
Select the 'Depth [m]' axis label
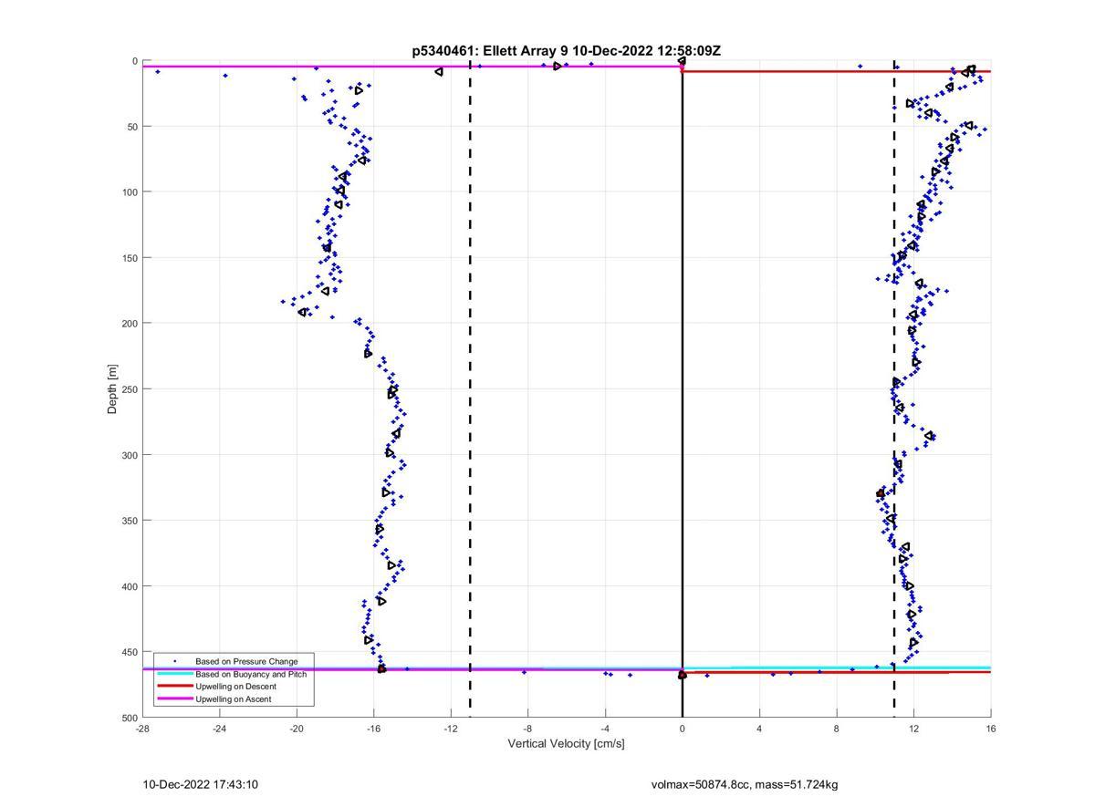[x=112, y=389]
